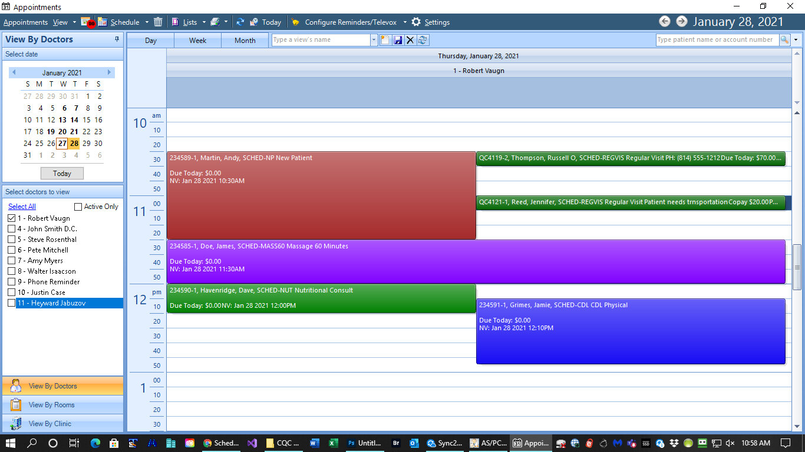The image size is (805, 452).
Task: Check doctor 10 - Justin Case
Action: [x=12, y=293]
